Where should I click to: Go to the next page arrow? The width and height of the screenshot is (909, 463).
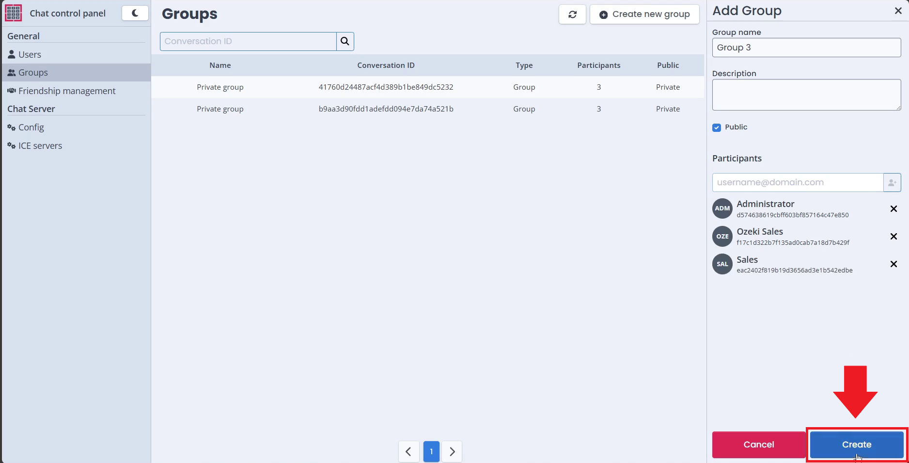pos(452,451)
